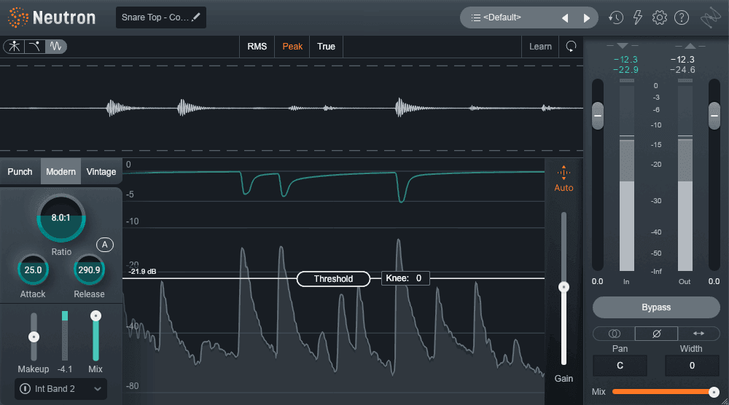This screenshot has width=729, height=405.
Task: Select Peak detection mode
Action: (292, 47)
